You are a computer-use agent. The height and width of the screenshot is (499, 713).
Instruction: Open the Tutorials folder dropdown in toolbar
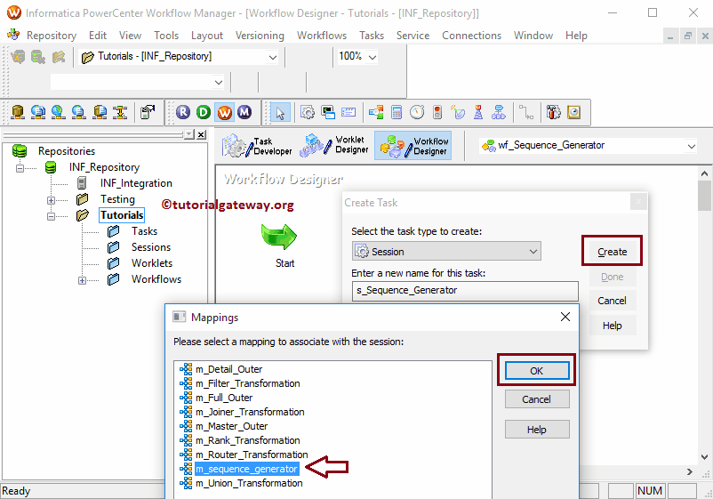(x=272, y=57)
